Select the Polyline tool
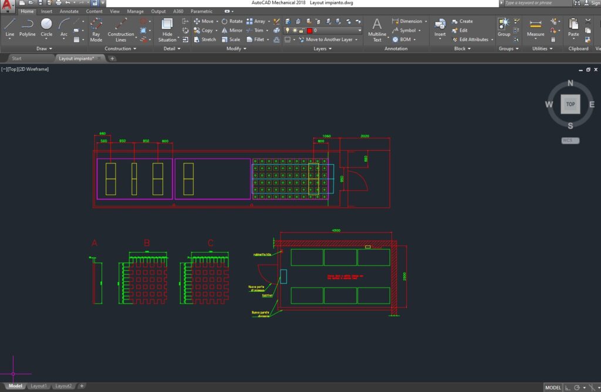Viewport: 601px width, 392px height. (27, 28)
